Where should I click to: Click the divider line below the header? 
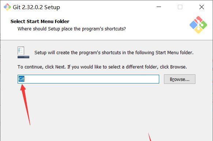[106, 40]
